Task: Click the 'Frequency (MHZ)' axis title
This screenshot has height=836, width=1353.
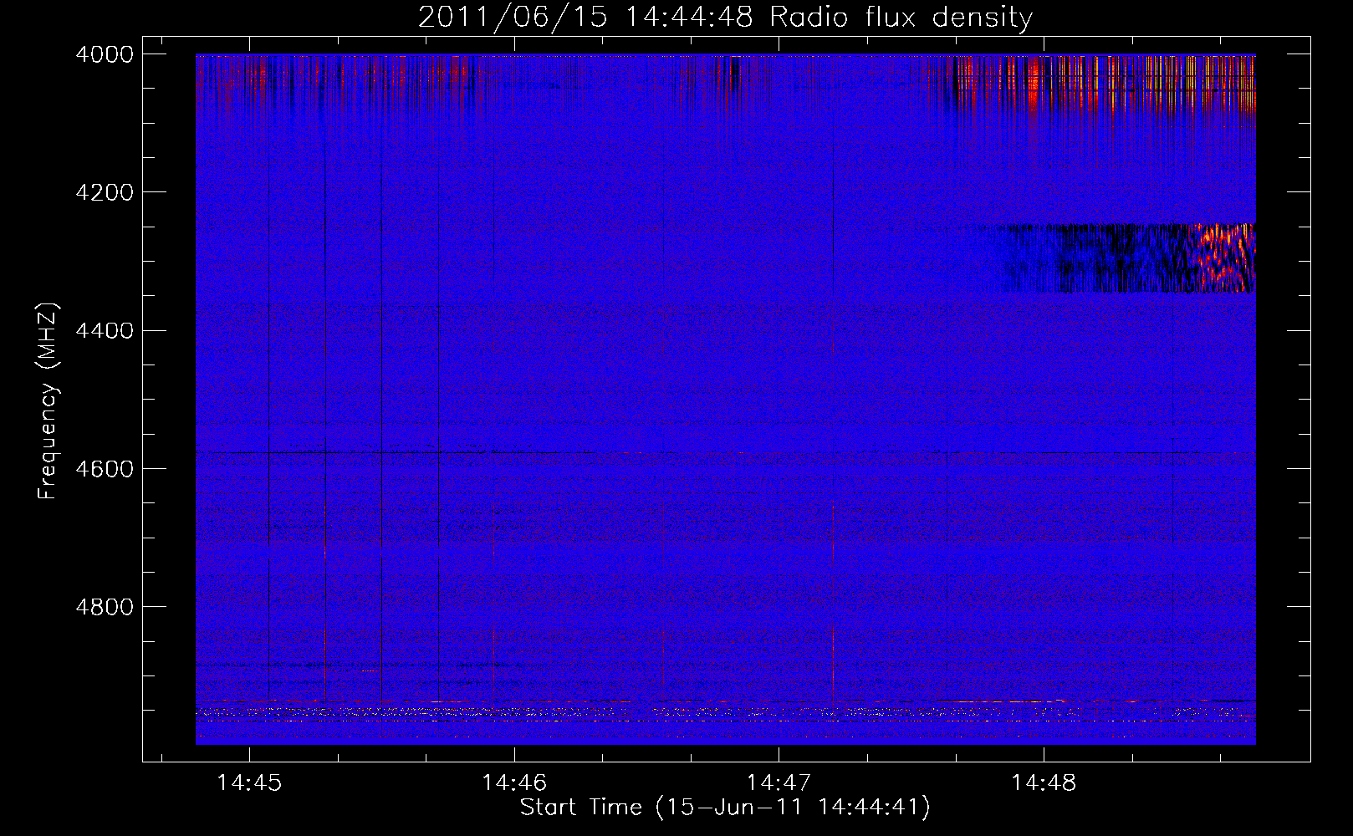Action: pos(48,401)
